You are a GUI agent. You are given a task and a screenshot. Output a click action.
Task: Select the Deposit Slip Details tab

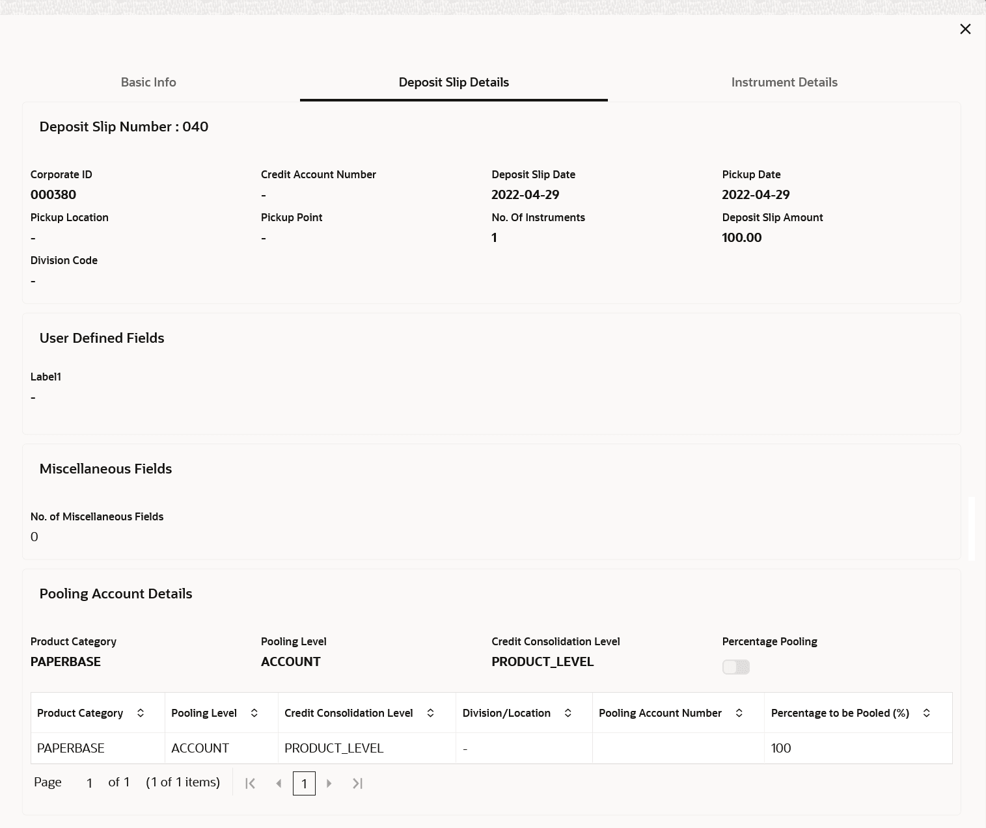click(454, 83)
